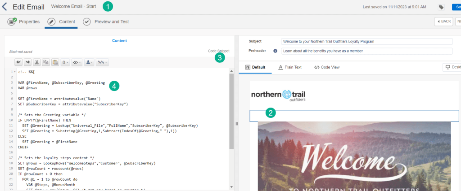
Task: Select the Plain Text view tab
Action: pyautogui.click(x=289, y=67)
